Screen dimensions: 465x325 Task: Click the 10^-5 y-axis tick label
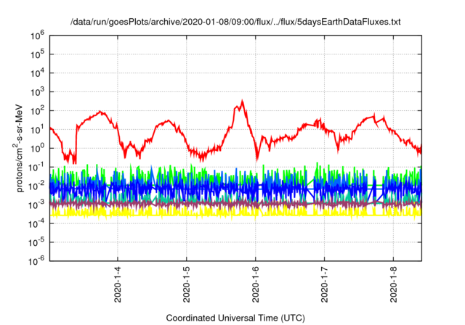pyautogui.click(x=36, y=242)
